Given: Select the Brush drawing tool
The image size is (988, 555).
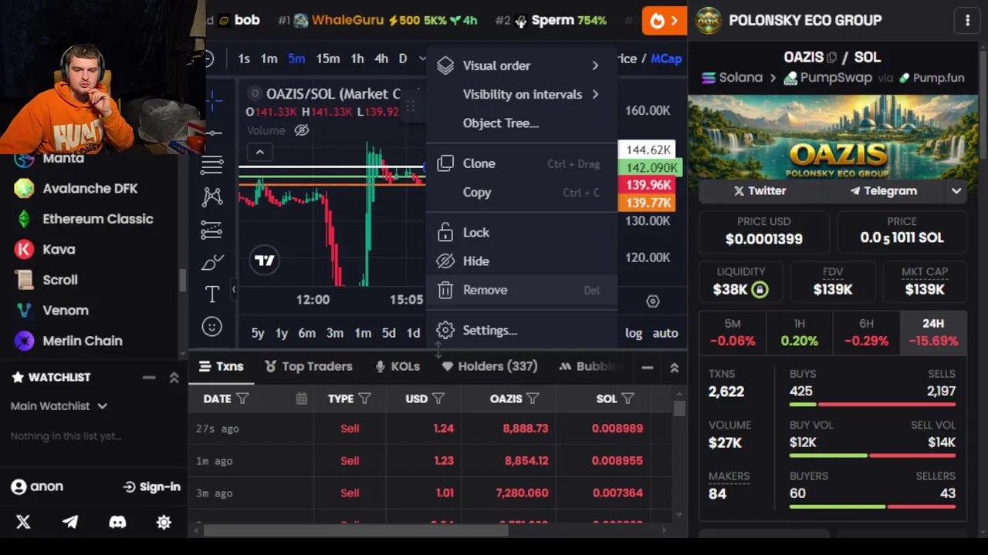Looking at the screenshot, I should pos(212,262).
